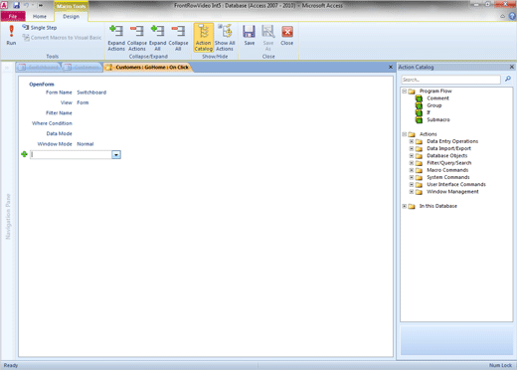517x370 pixels.
Task: Click the Action Catalog search magnifier icon
Action: tap(508, 79)
